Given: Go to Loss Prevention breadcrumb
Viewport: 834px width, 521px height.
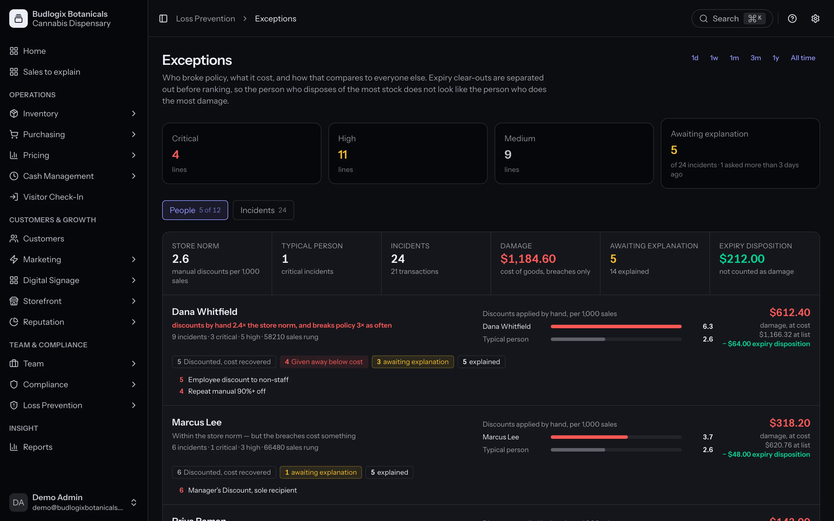Looking at the screenshot, I should 205,19.
